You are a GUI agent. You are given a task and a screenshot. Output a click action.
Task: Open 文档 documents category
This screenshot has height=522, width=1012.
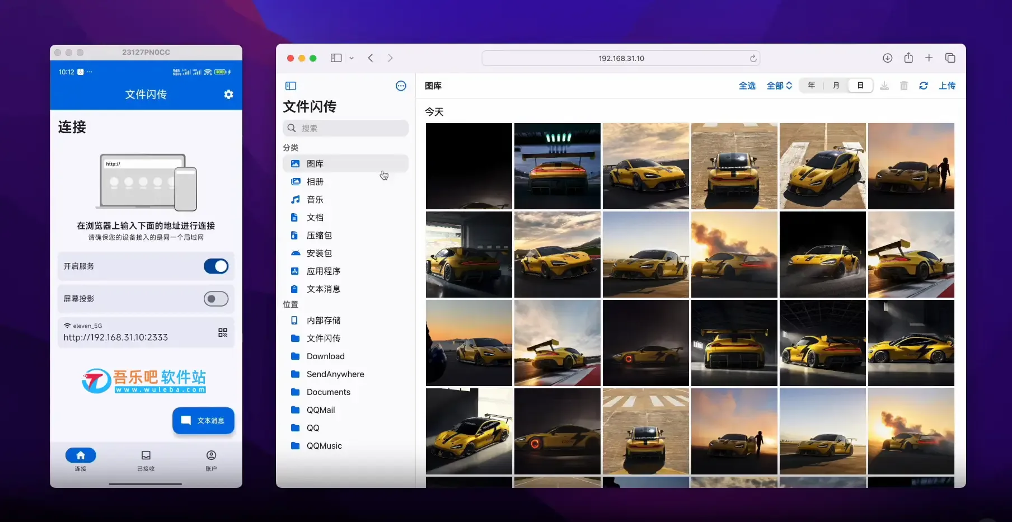[345, 218]
